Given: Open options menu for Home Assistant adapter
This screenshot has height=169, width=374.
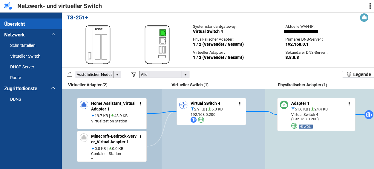Looking at the screenshot, I should 140,104.
